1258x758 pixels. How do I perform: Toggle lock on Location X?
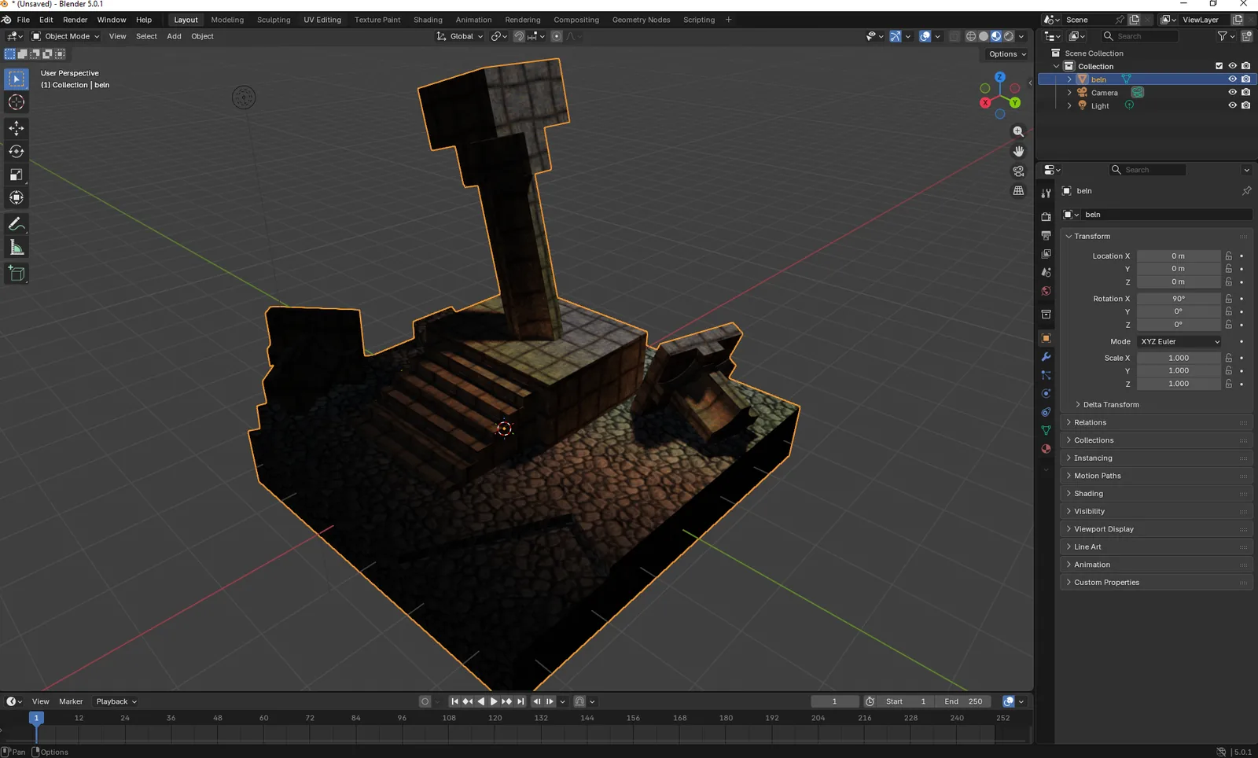(1229, 256)
